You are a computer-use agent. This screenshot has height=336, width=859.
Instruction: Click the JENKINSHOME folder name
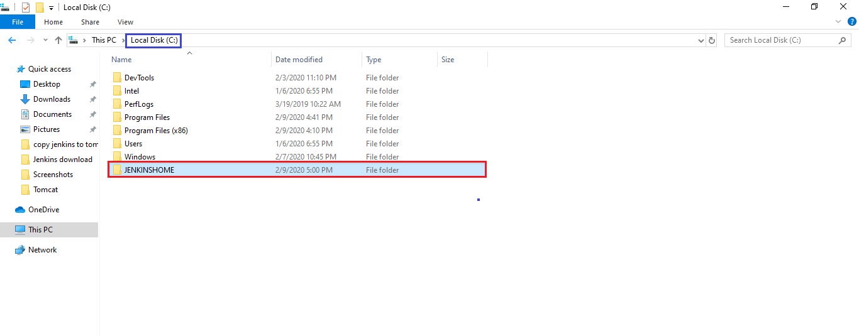[150, 170]
